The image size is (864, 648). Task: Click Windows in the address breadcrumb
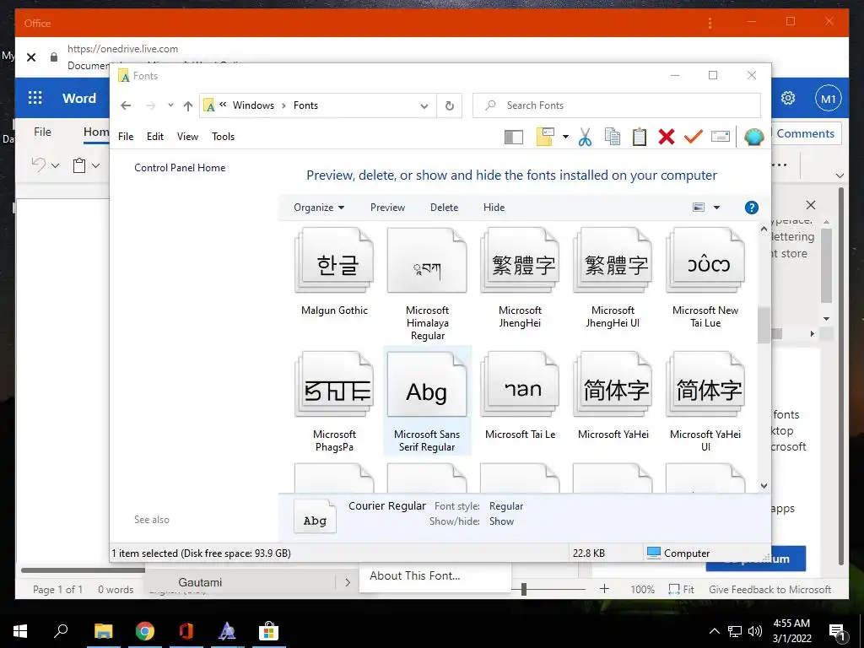click(253, 105)
